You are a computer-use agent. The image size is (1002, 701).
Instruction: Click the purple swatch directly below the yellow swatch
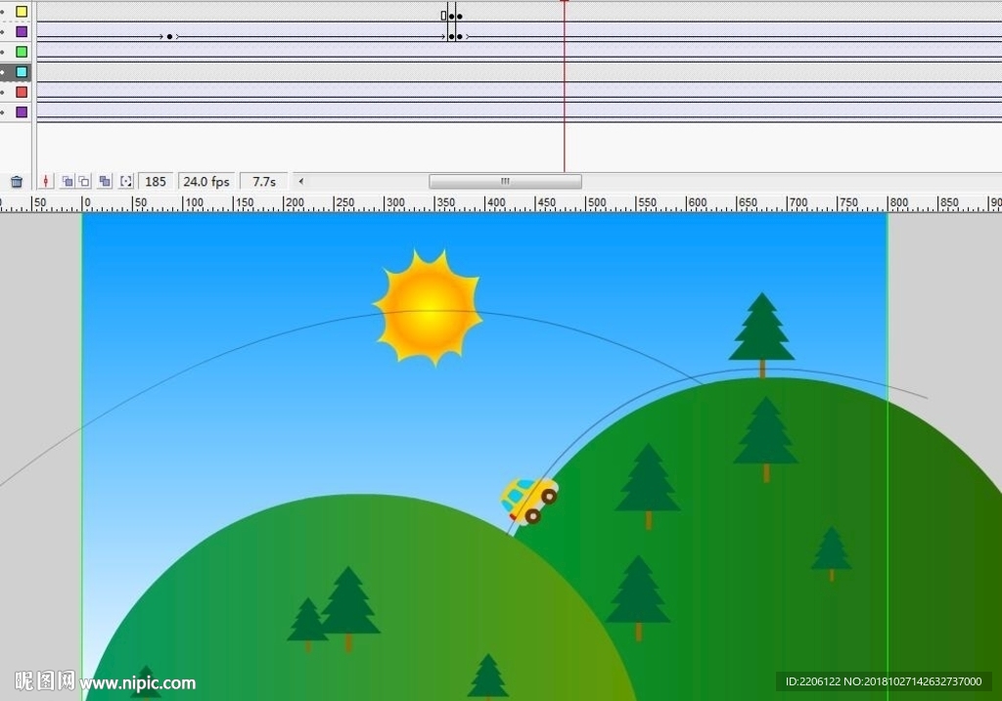click(x=22, y=31)
